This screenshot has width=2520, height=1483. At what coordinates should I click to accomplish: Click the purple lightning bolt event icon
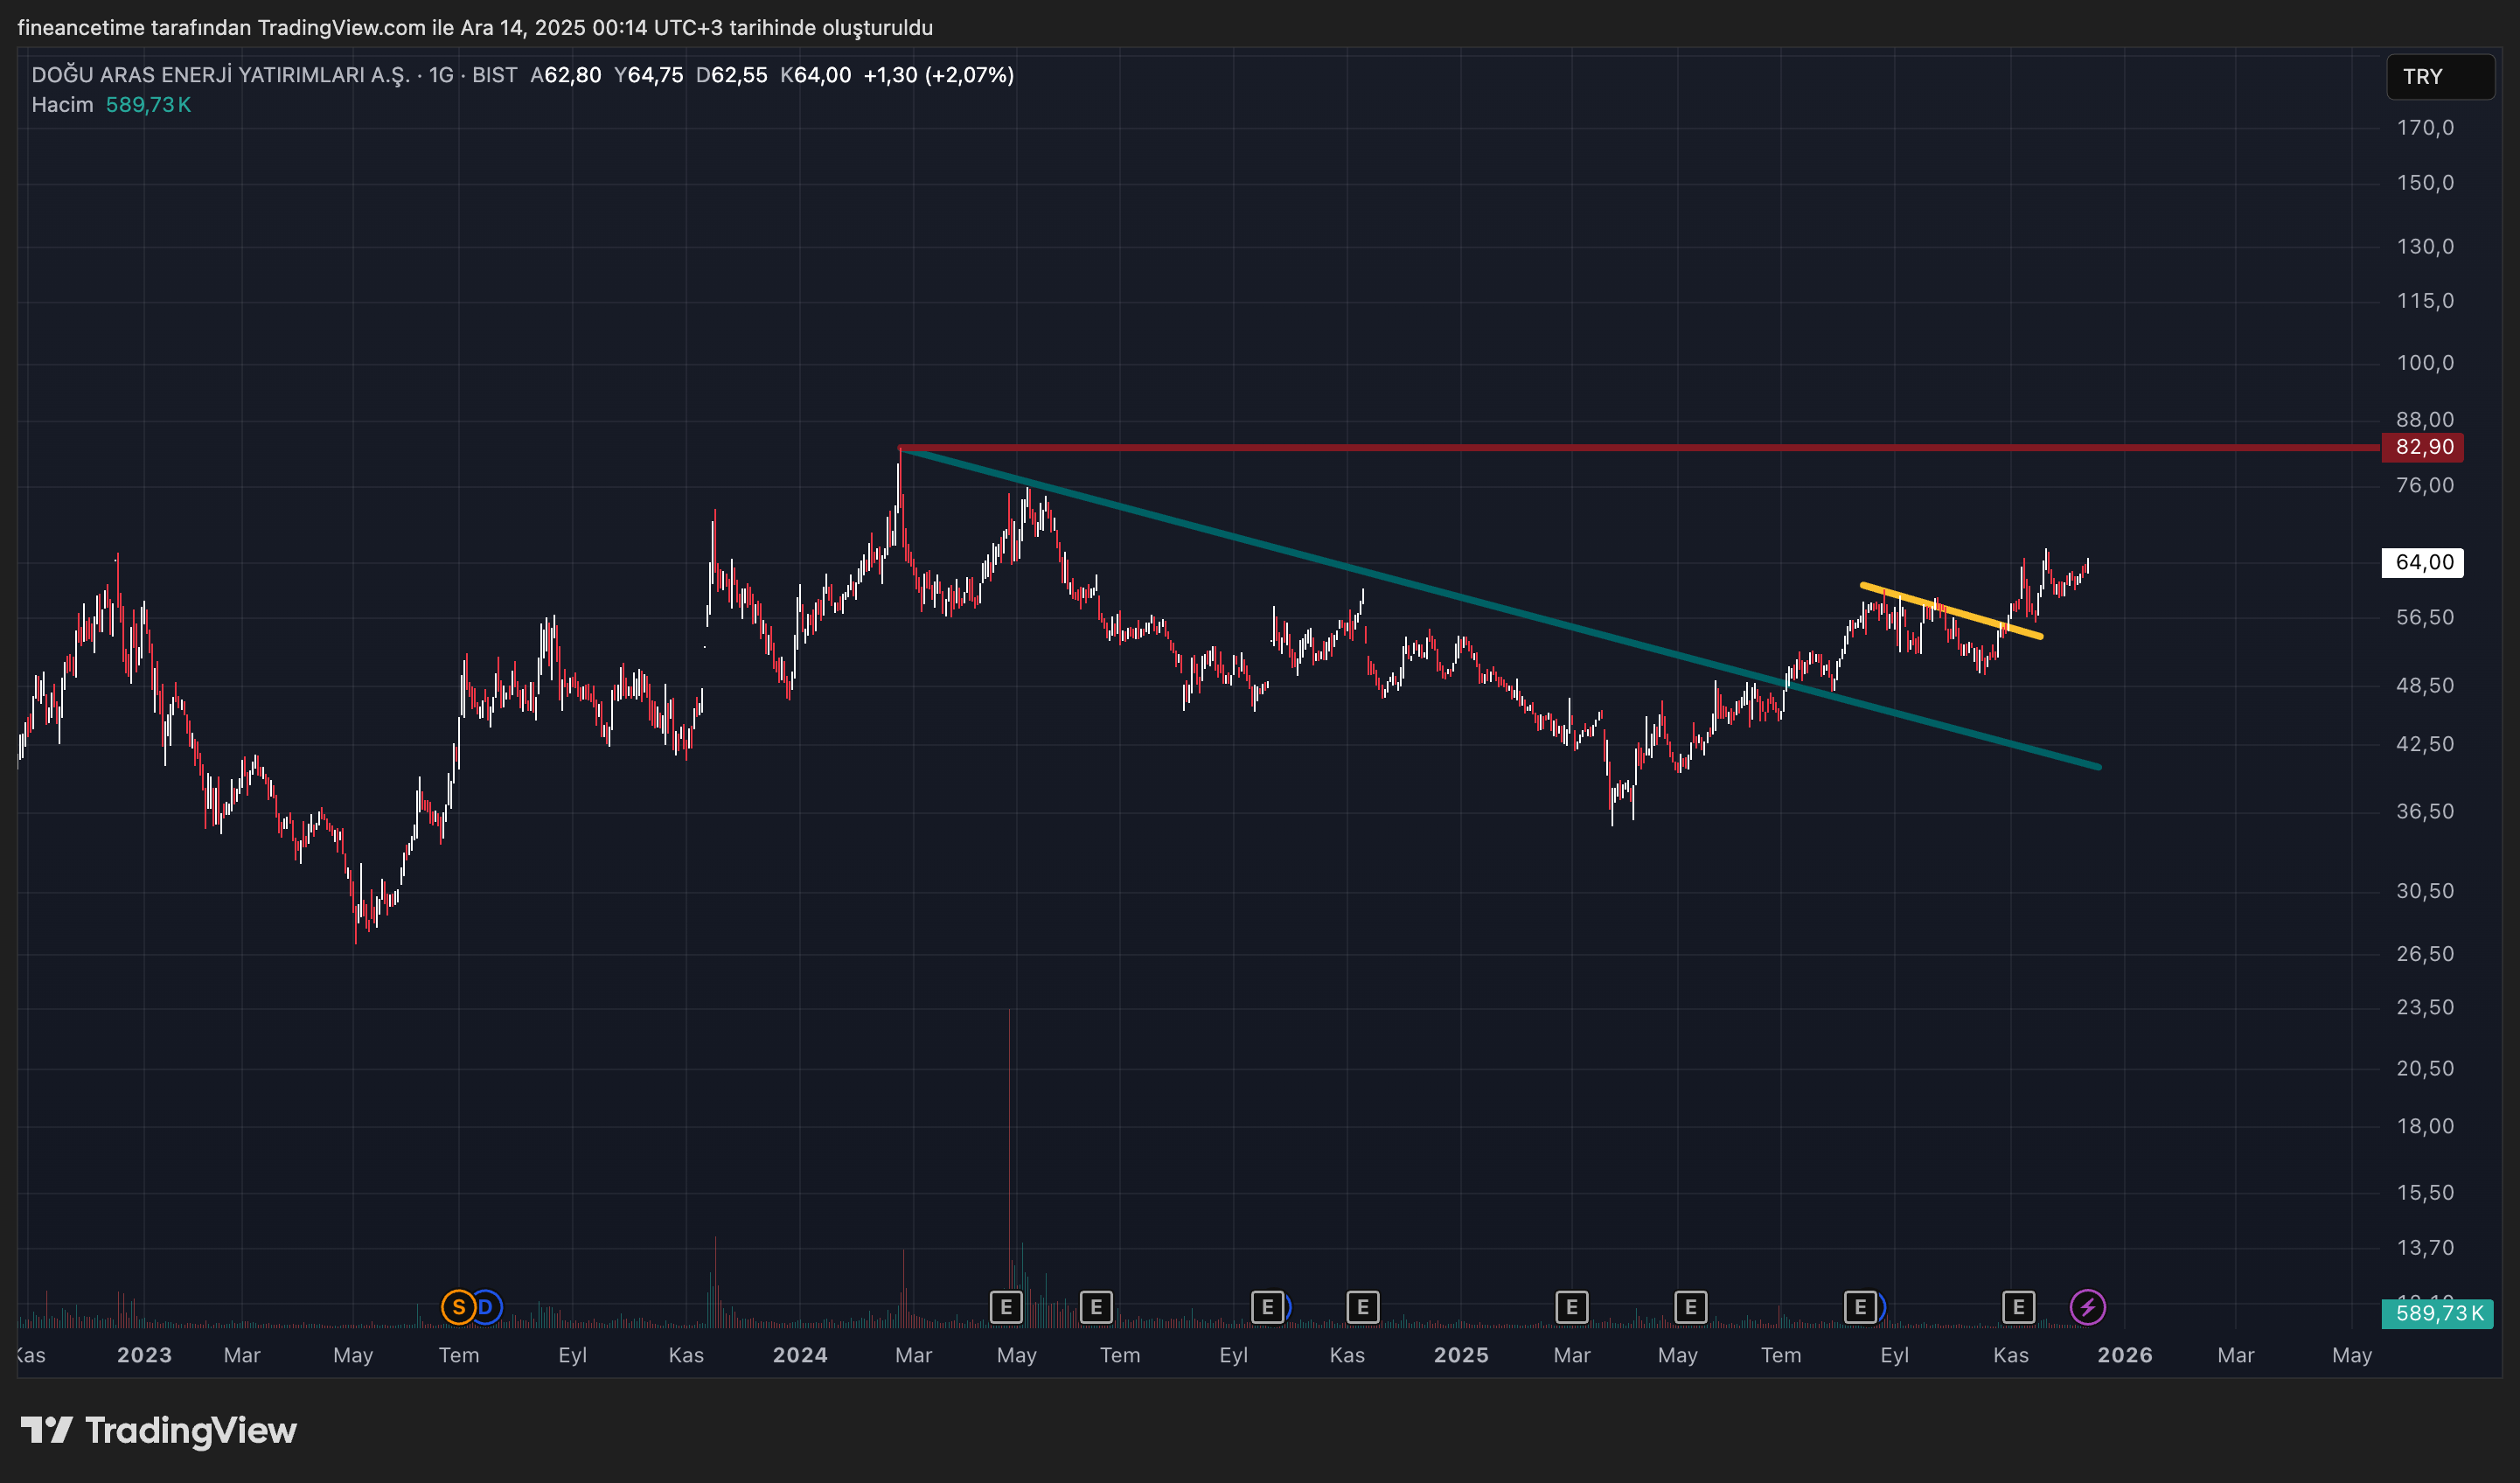point(2087,1307)
